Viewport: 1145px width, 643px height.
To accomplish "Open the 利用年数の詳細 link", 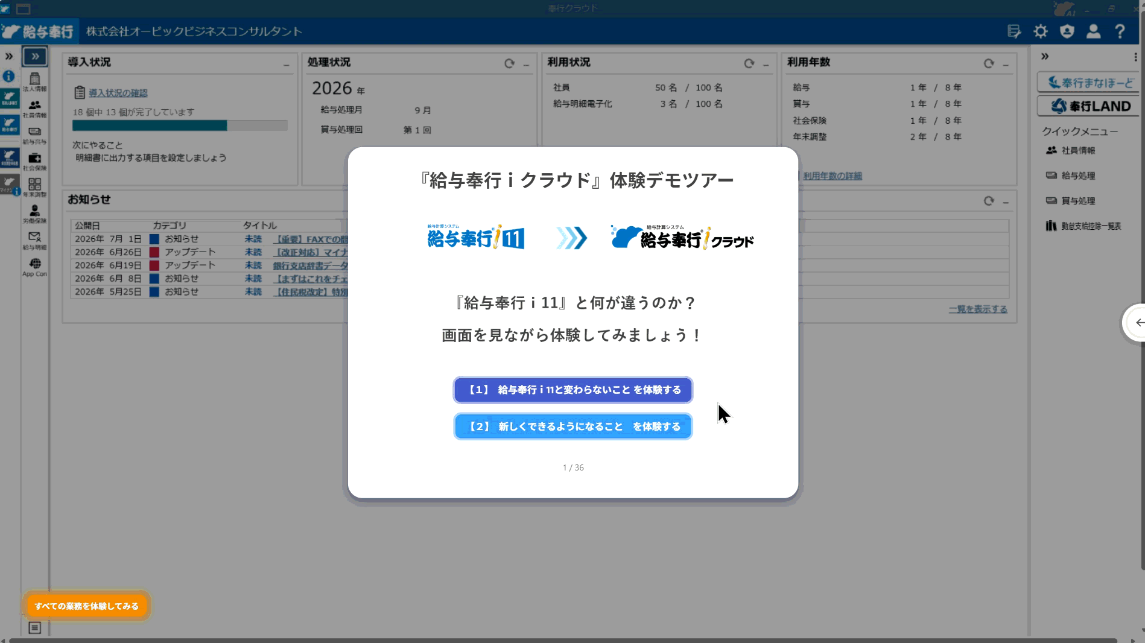I will (x=833, y=176).
